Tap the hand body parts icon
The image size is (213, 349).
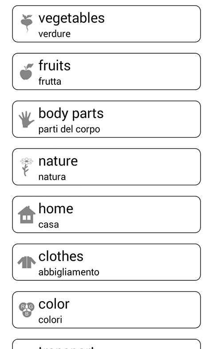(27, 119)
